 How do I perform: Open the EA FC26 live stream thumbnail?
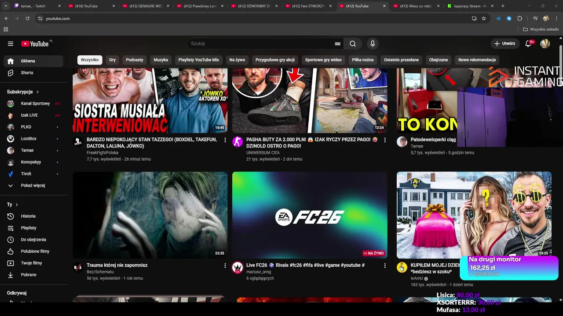point(310,215)
